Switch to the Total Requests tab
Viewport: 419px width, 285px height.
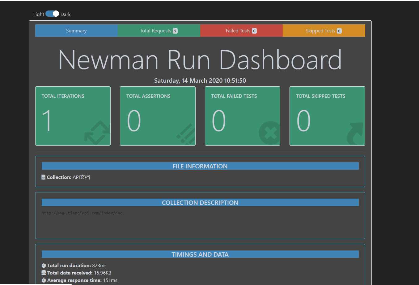point(159,31)
